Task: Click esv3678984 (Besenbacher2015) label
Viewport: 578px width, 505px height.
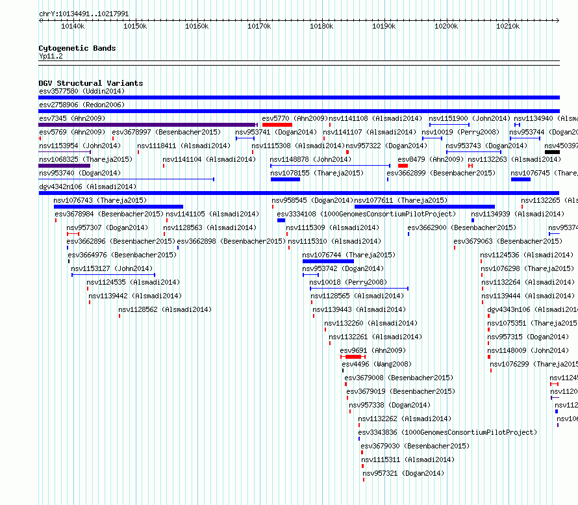Action: [109, 214]
